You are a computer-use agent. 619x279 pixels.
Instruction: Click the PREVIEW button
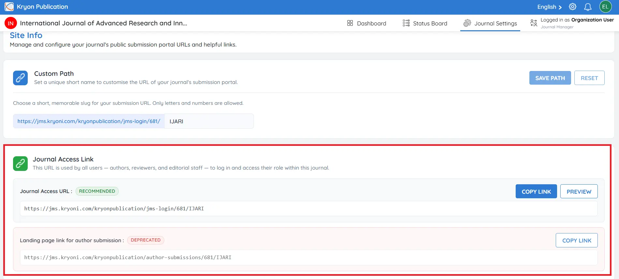point(579,191)
